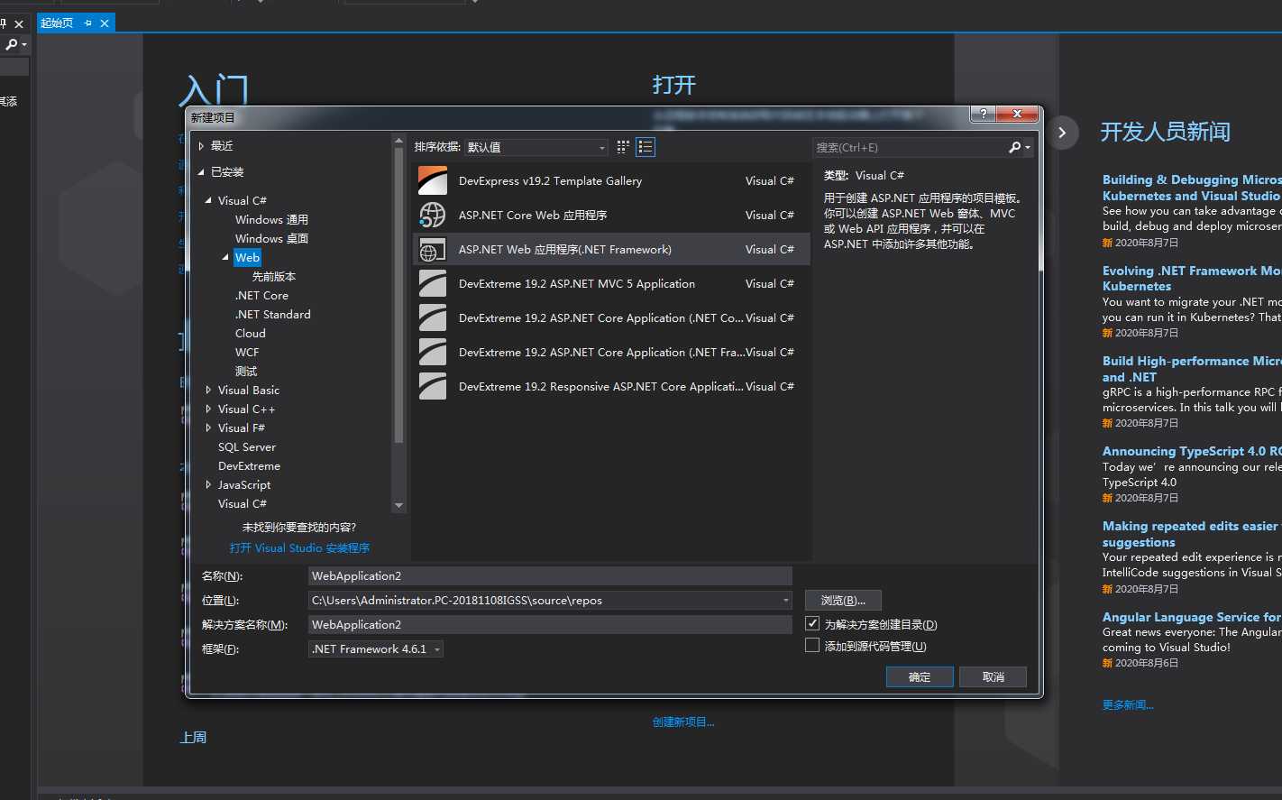Viewport: 1282px width, 800px height.
Task: Select .NET Standard category
Action: click(x=272, y=314)
